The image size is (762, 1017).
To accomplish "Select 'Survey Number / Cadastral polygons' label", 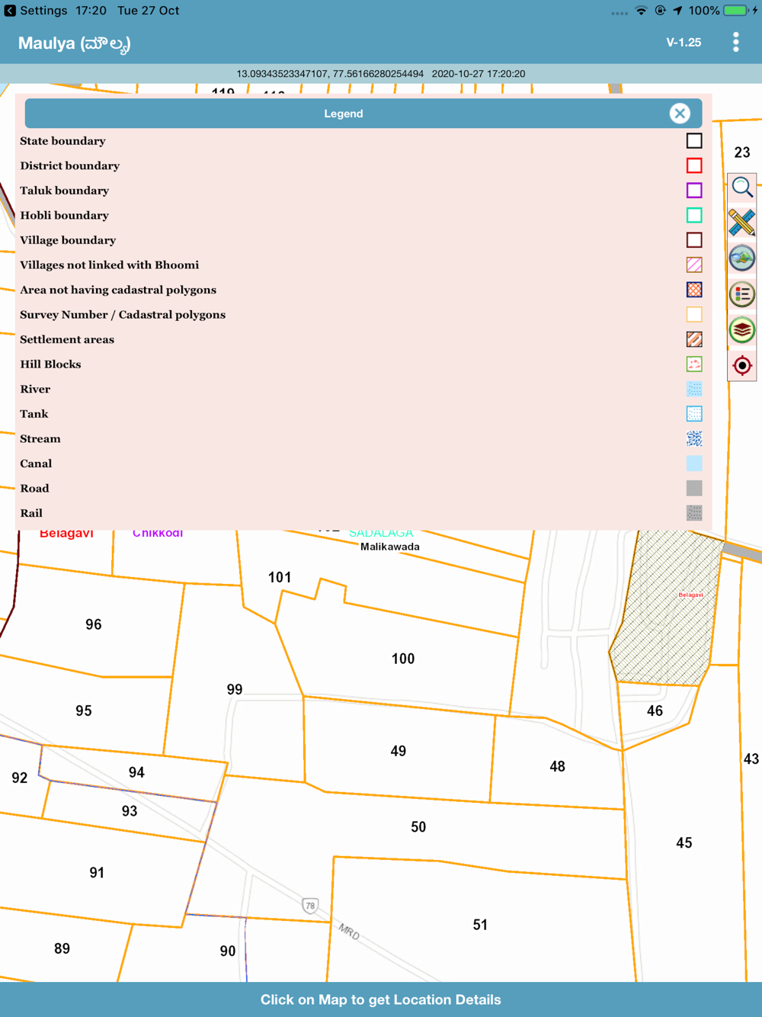I will [x=123, y=315].
